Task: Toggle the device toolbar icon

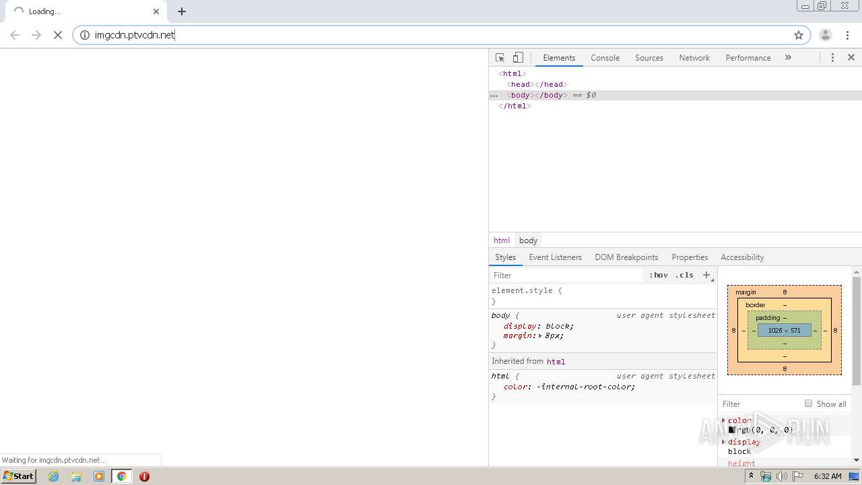Action: point(518,58)
